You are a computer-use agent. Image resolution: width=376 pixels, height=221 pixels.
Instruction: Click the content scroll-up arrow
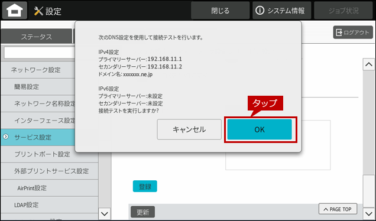click(368, 64)
